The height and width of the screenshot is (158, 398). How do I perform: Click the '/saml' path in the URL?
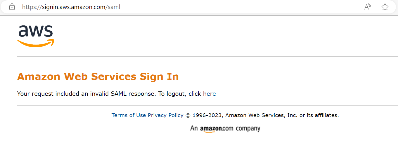pyautogui.click(x=113, y=7)
